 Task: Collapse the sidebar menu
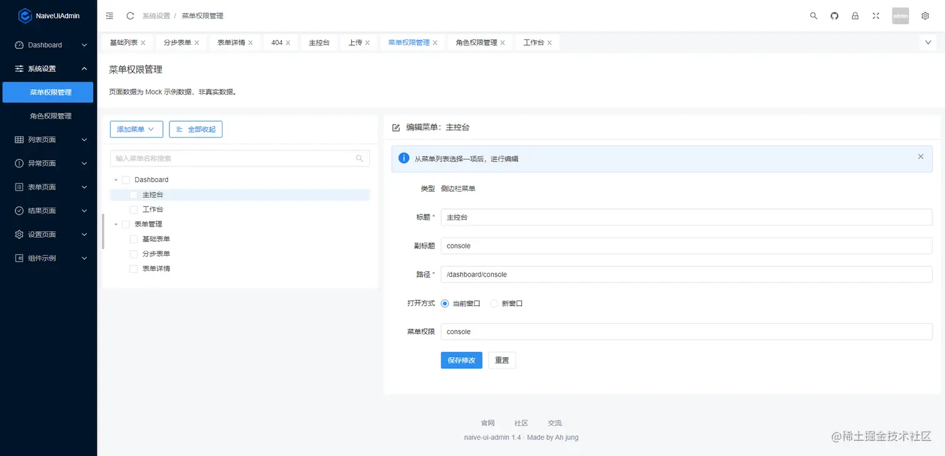click(x=109, y=16)
